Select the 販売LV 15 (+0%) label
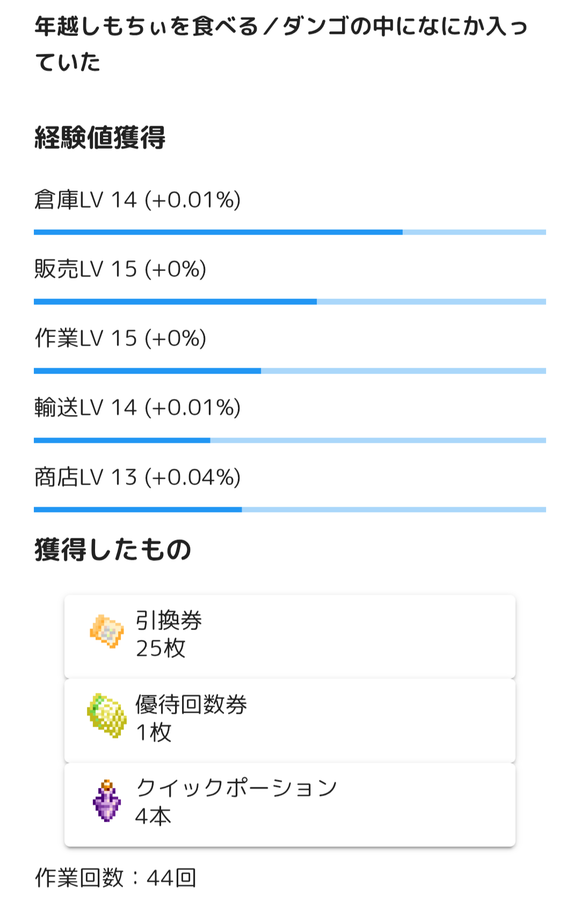566x907 pixels. click(120, 269)
